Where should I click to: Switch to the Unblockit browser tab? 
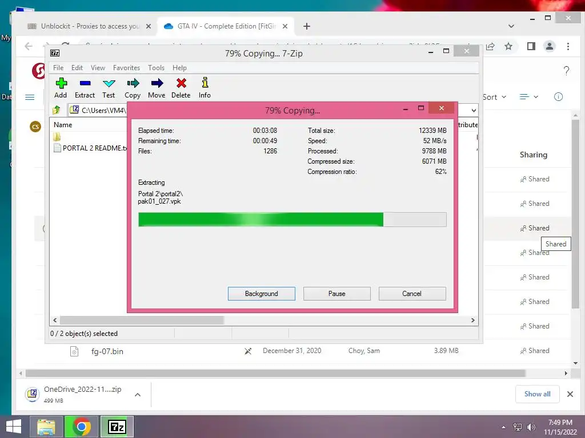(x=90, y=26)
